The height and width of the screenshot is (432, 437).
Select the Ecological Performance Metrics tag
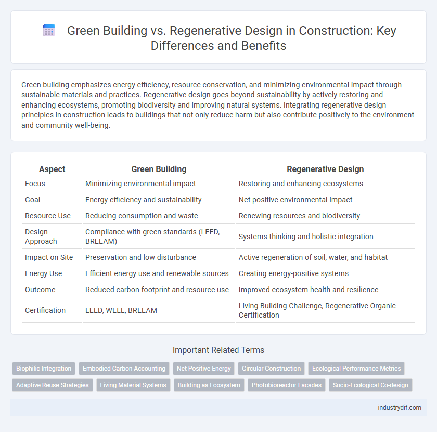356,369
